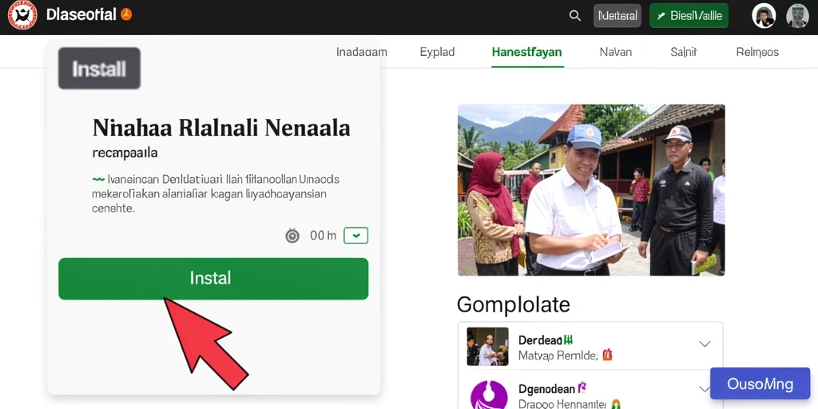Image resolution: width=818 pixels, height=409 pixels.
Task: Go to the Relmeos tab
Action: [x=757, y=52]
